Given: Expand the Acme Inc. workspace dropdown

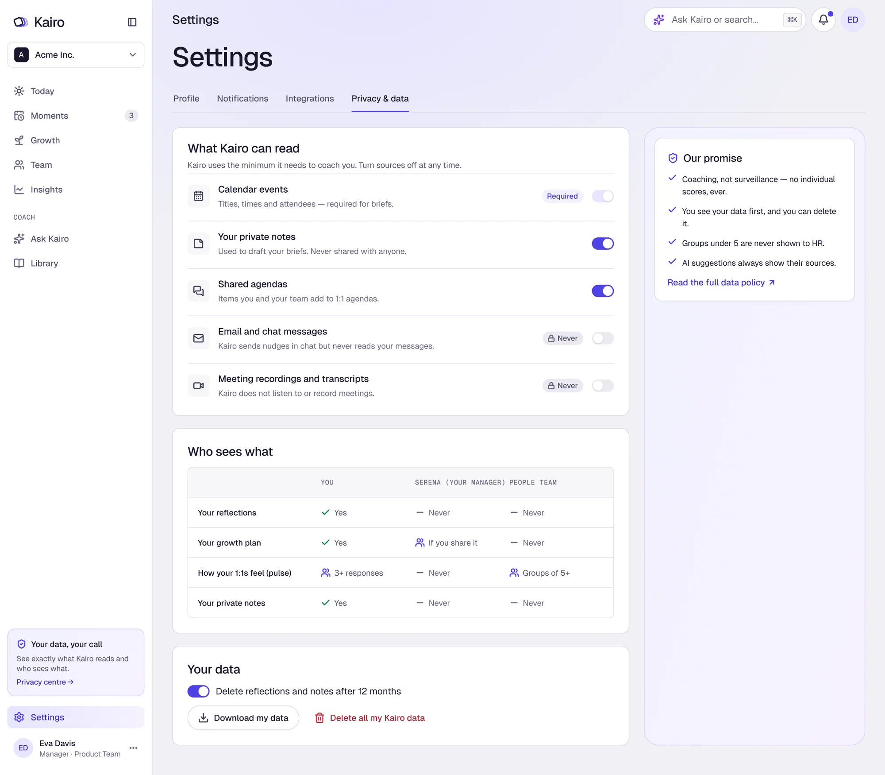Looking at the screenshot, I should click(x=76, y=55).
